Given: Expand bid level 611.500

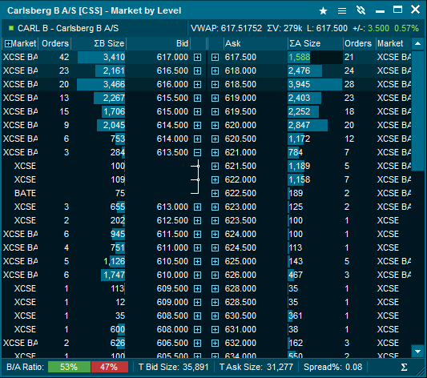Looking at the screenshot, I should click(x=197, y=234).
